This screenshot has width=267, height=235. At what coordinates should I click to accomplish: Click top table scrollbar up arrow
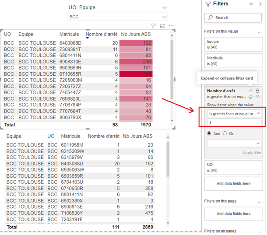coord(172,35)
